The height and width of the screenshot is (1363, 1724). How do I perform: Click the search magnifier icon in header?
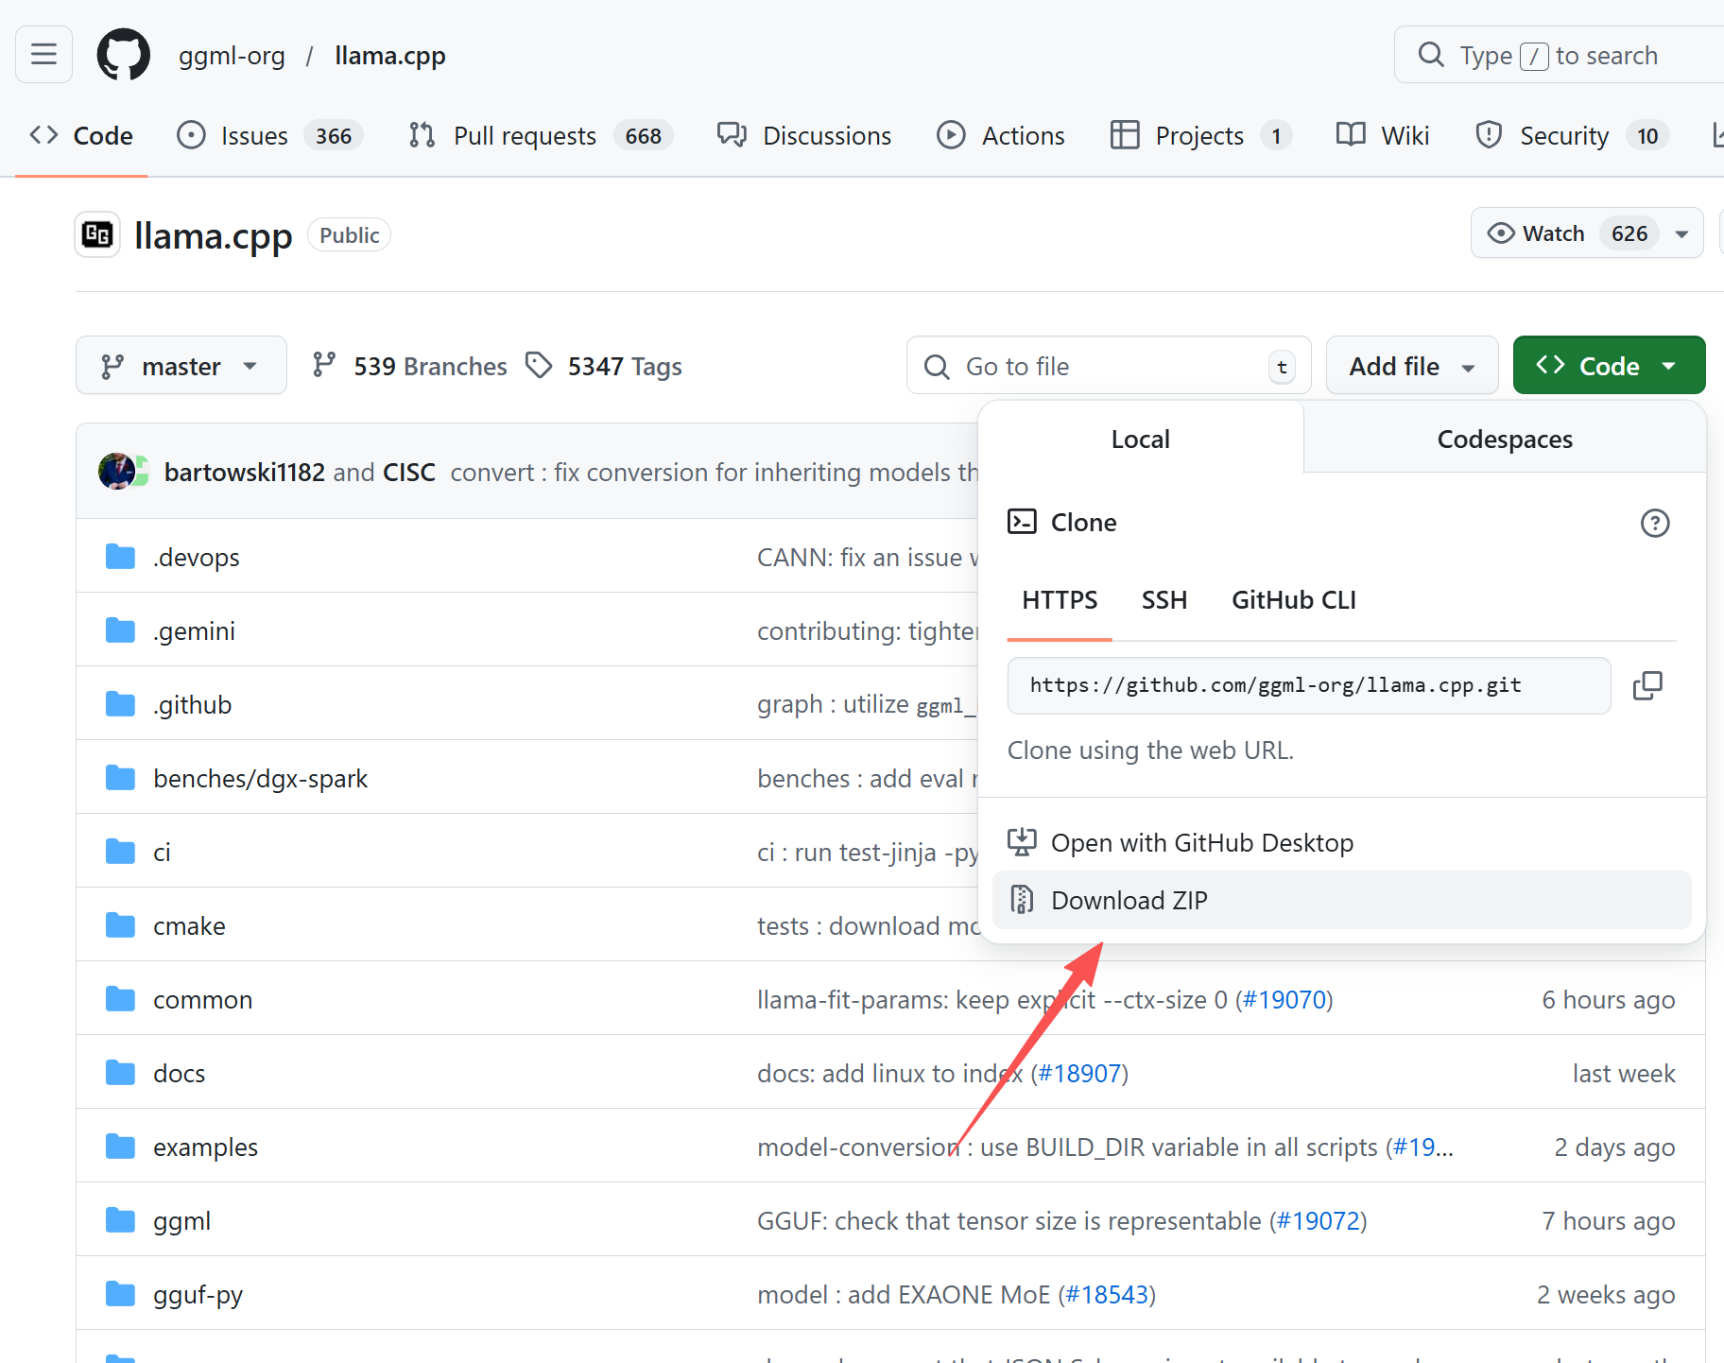[1431, 55]
